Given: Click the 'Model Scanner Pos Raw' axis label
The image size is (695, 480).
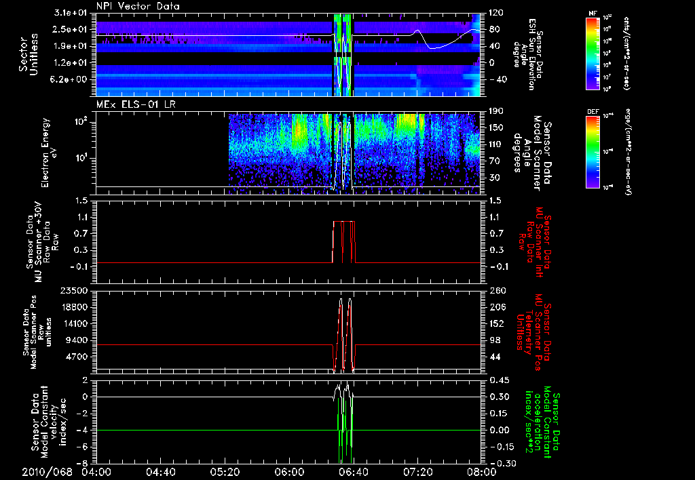Looking at the screenshot, I should pos(37,332).
